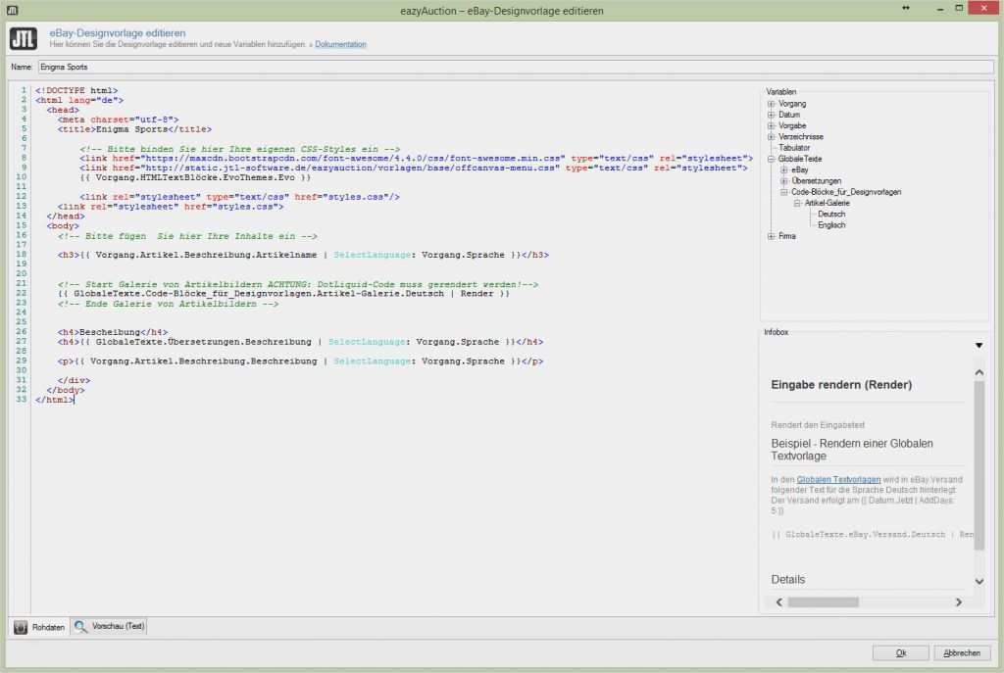This screenshot has height=673, width=1004.
Task: Confirm changes with the Ok button
Action: tap(900, 652)
